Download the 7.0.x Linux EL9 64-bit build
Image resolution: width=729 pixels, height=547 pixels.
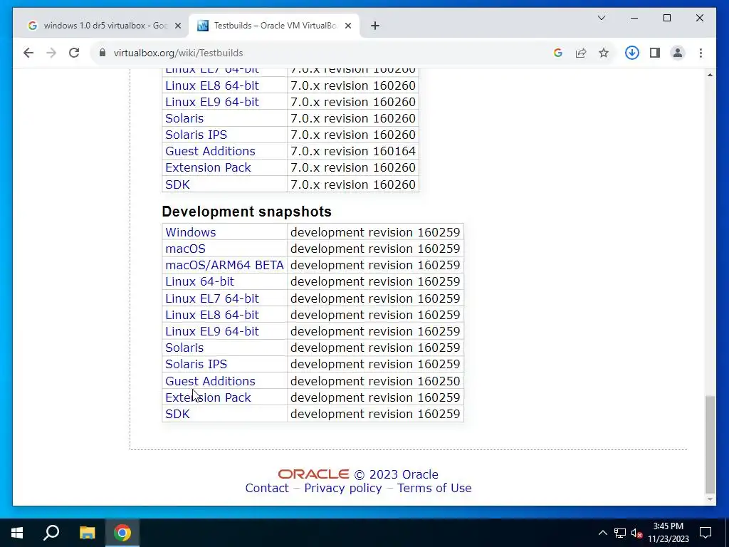tap(212, 102)
